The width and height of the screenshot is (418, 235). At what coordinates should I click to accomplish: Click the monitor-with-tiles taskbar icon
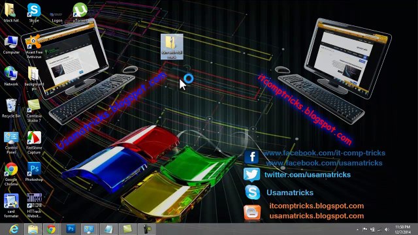pos(89,229)
